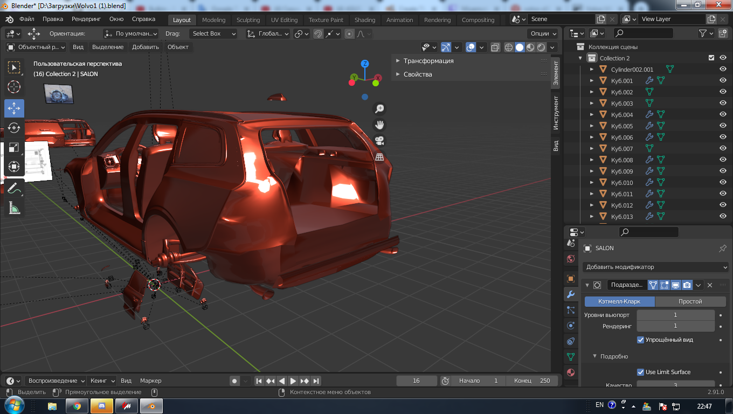Toggle the Упрощённый вид checkbox
The width and height of the screenshot is (733, 414).
(641, 340)
